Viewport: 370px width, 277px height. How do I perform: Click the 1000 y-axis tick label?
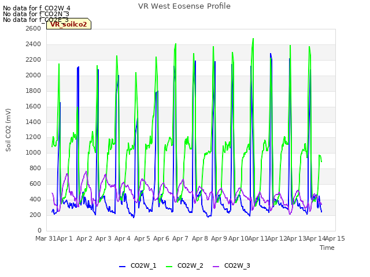34,152
